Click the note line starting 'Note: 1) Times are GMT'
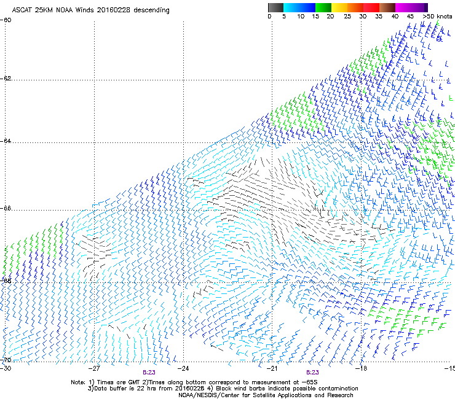This screenshot has width=455, height=399. coord(194,382)
